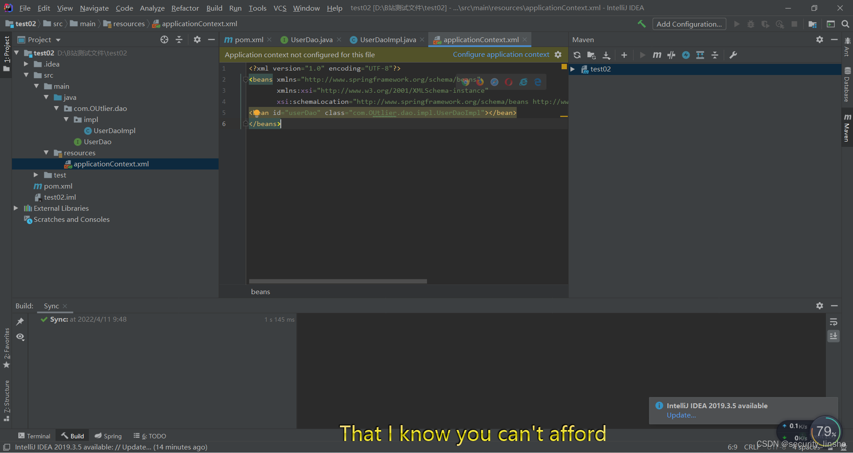Viewport: 853px width, 453px height.
Task: Open the Terminal tool tab
Action: pyautogui.click(x=34, y=436)
